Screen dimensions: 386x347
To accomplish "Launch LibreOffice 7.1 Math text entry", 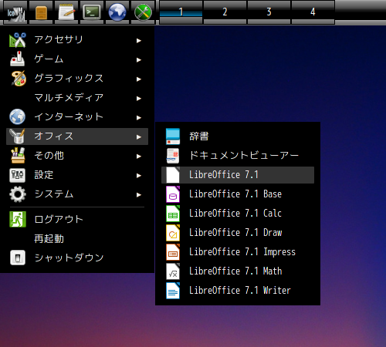I will coord(235,271).
